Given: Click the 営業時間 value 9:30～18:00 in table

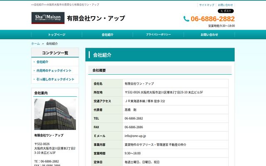Looking at the screenshot, I should coord(133,153).
